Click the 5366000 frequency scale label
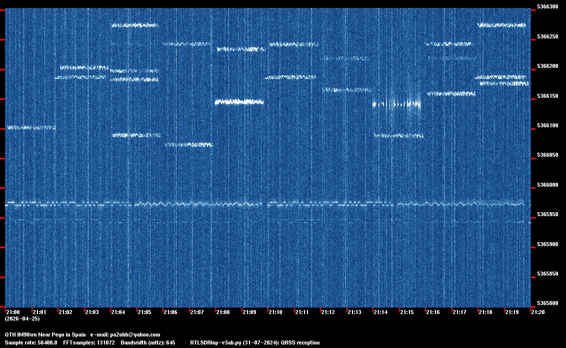 pos(547,185)
